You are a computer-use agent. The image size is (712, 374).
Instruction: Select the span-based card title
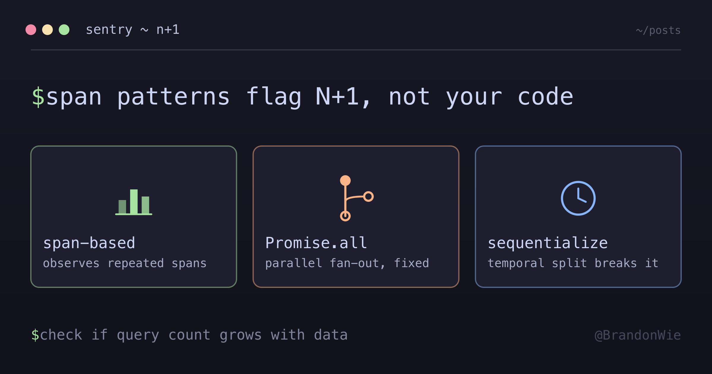point(89,243)
